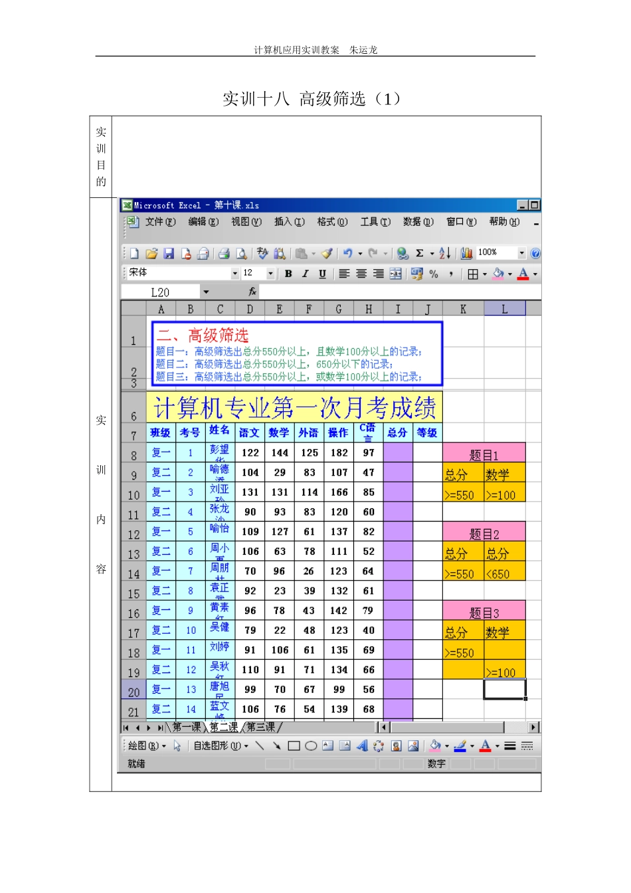Viewport: 631px width, 893px height.
Task: Insert a hyperlink using the globe icon
Action: [403, 253]
